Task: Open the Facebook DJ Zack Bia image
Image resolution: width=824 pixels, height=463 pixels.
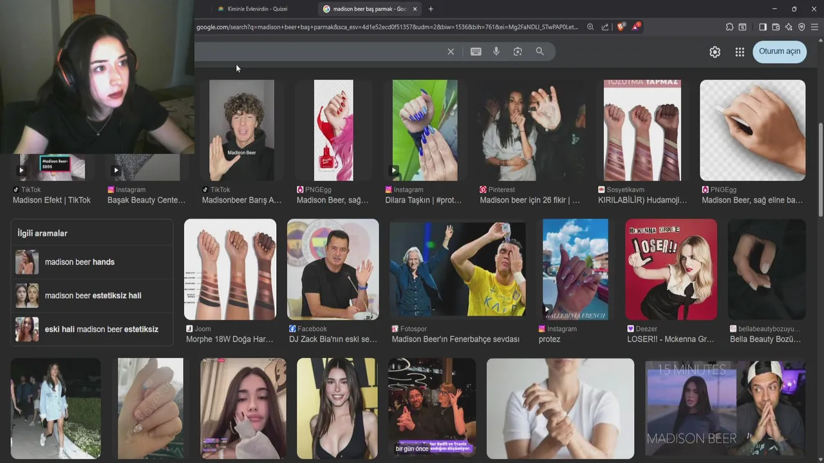Action: click(333, 269)
